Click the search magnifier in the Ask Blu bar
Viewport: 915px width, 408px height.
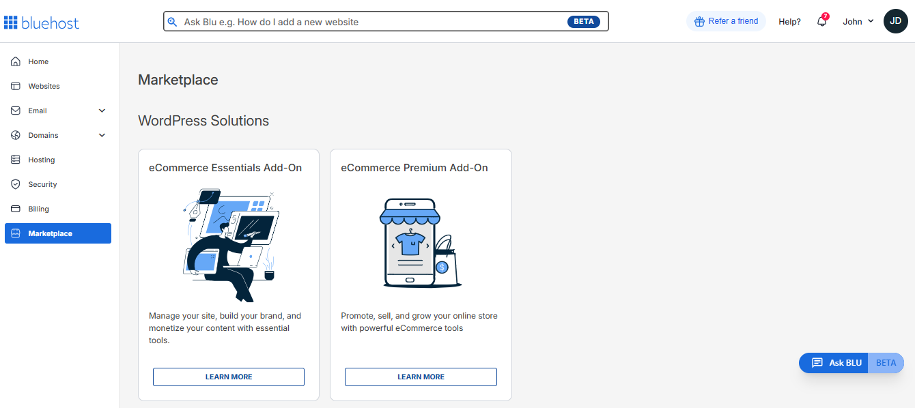click(173, 21)
